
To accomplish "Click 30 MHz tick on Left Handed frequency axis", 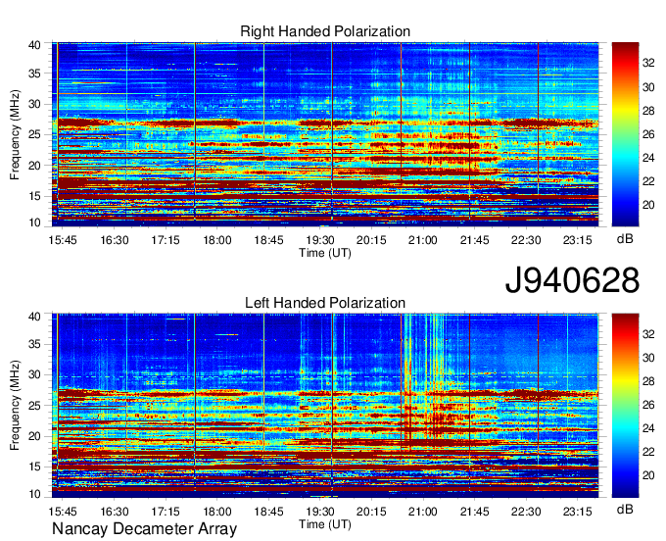I will point(34,374).
